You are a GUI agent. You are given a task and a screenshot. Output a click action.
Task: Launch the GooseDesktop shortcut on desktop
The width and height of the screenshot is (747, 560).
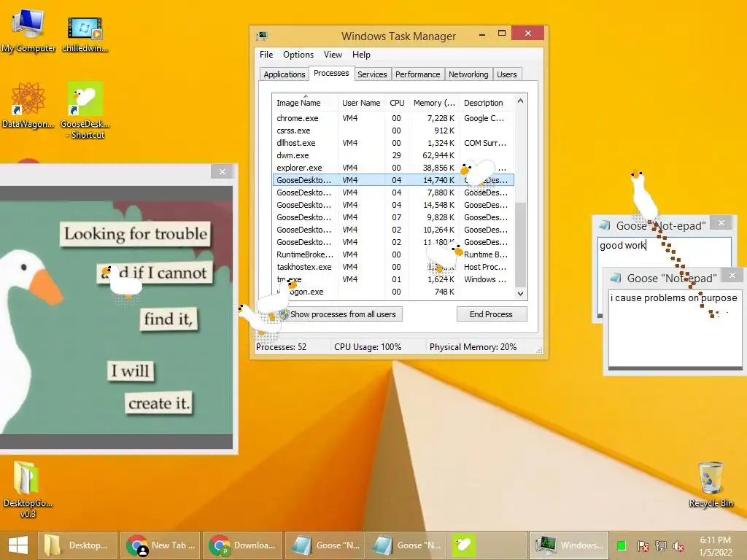coord(85,109)
